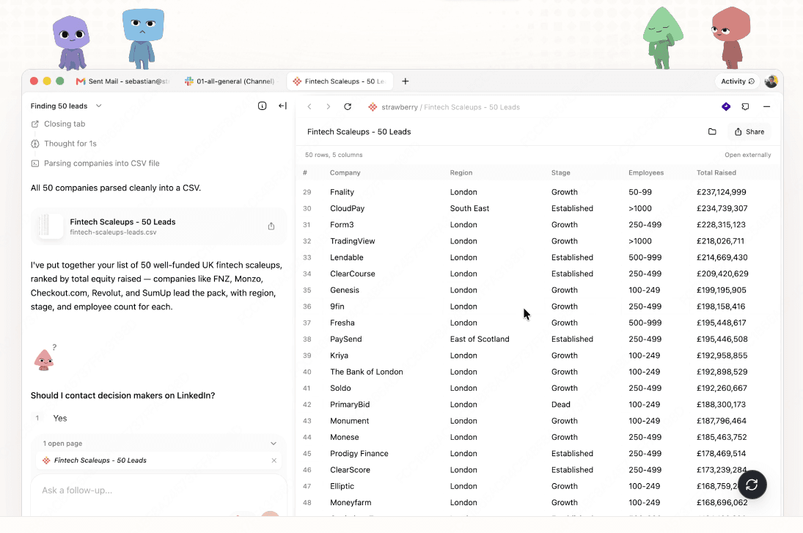Click the South East region cell
The image size is (803, 533).
pyautogui.click(x=469, y=208)
